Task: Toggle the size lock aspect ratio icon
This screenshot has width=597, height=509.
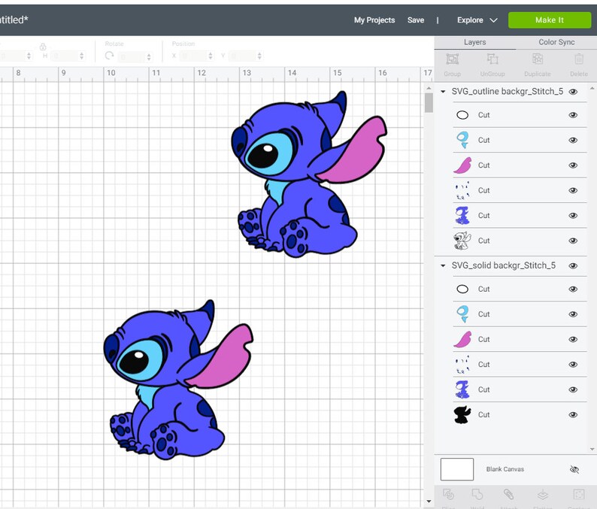Action: (x=43, y=47)
